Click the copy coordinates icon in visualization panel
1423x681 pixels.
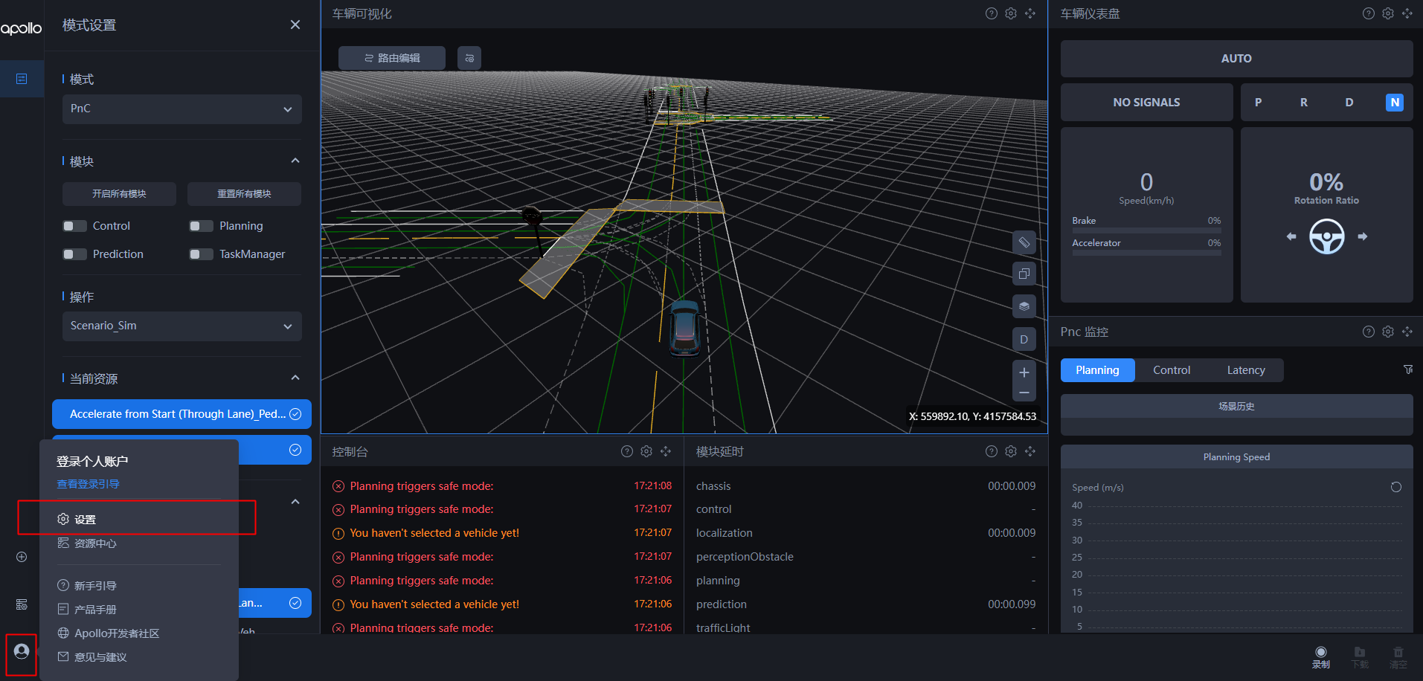(x=1024, y=273)
